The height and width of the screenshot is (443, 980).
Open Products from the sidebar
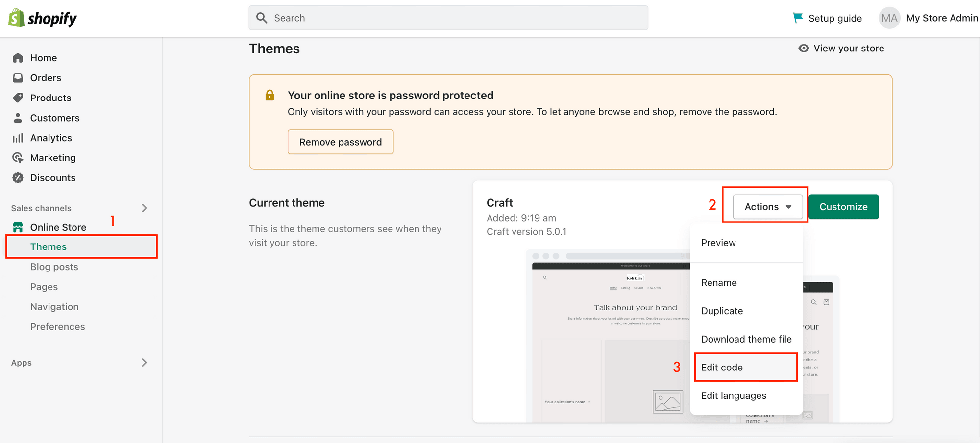pyautogui.click(x=18, y=98)
